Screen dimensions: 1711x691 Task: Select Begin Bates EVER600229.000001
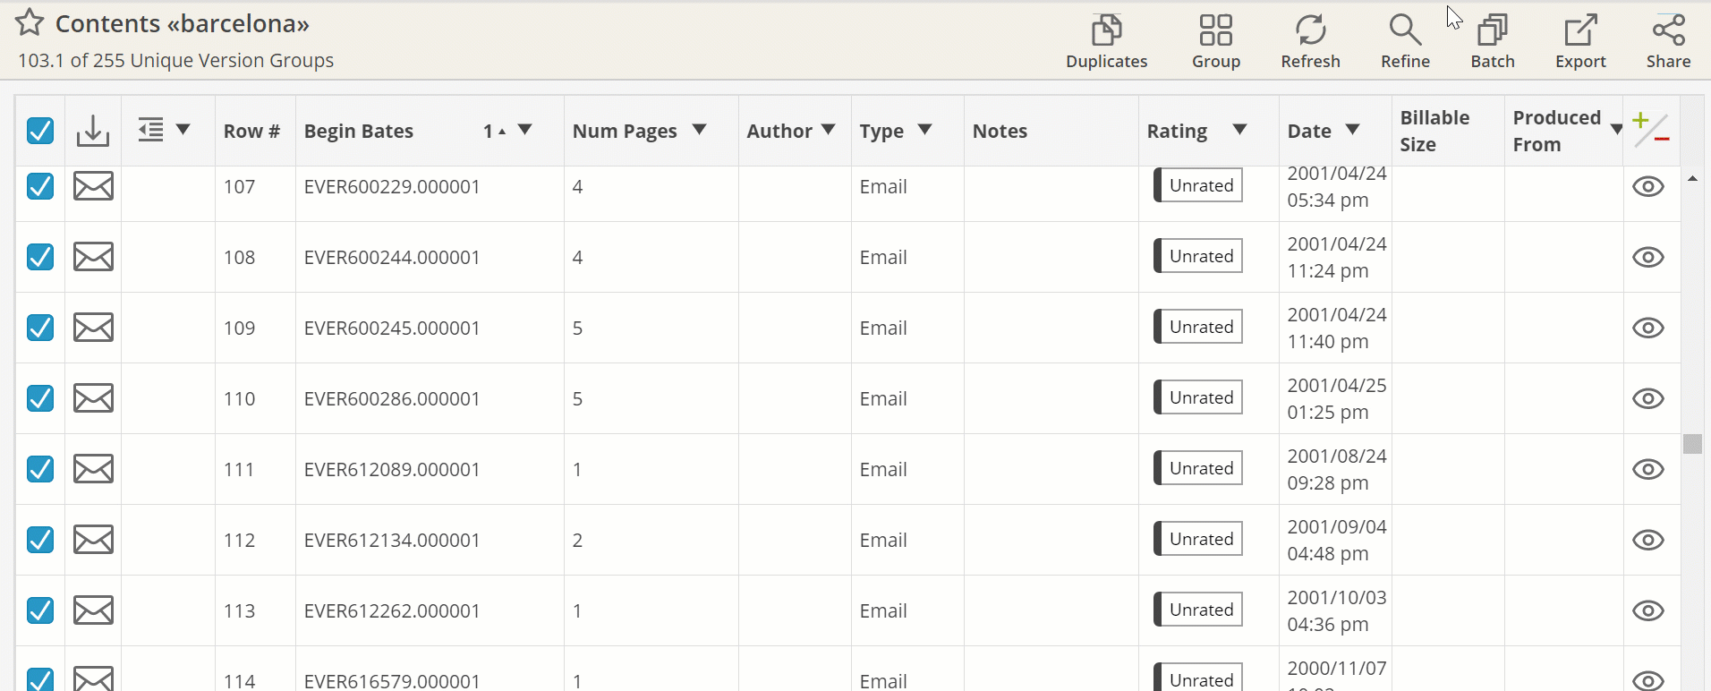point(392,186)
